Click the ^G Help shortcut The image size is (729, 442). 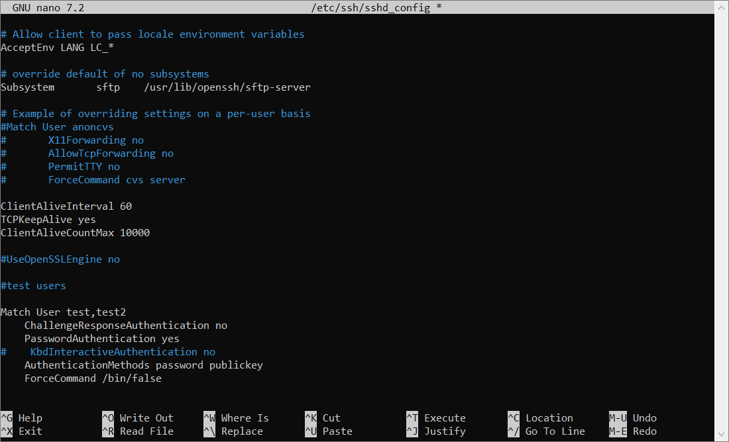click(22, 418)
